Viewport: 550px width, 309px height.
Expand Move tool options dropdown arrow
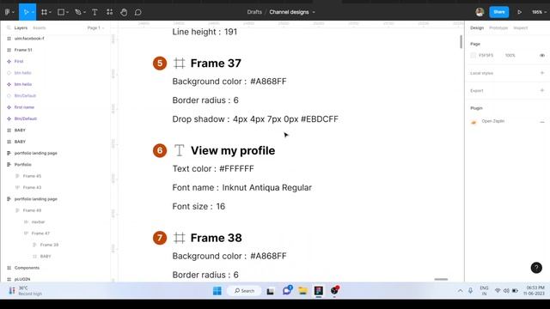point(33,12)
